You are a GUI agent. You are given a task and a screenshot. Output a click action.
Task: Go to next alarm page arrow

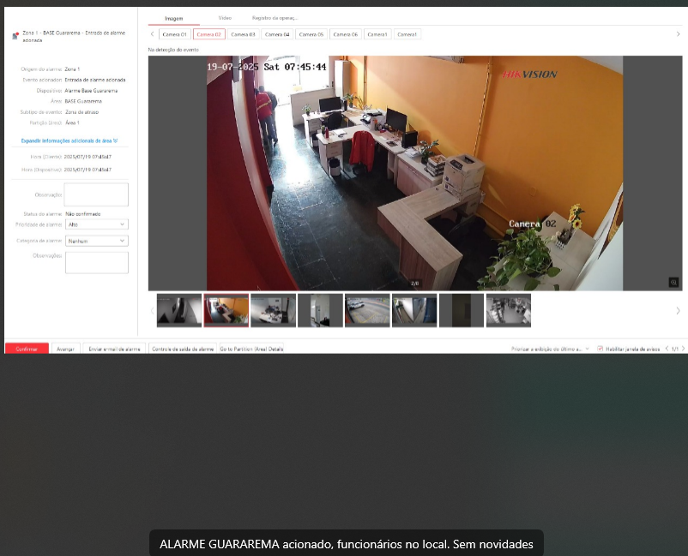[683, 350]
